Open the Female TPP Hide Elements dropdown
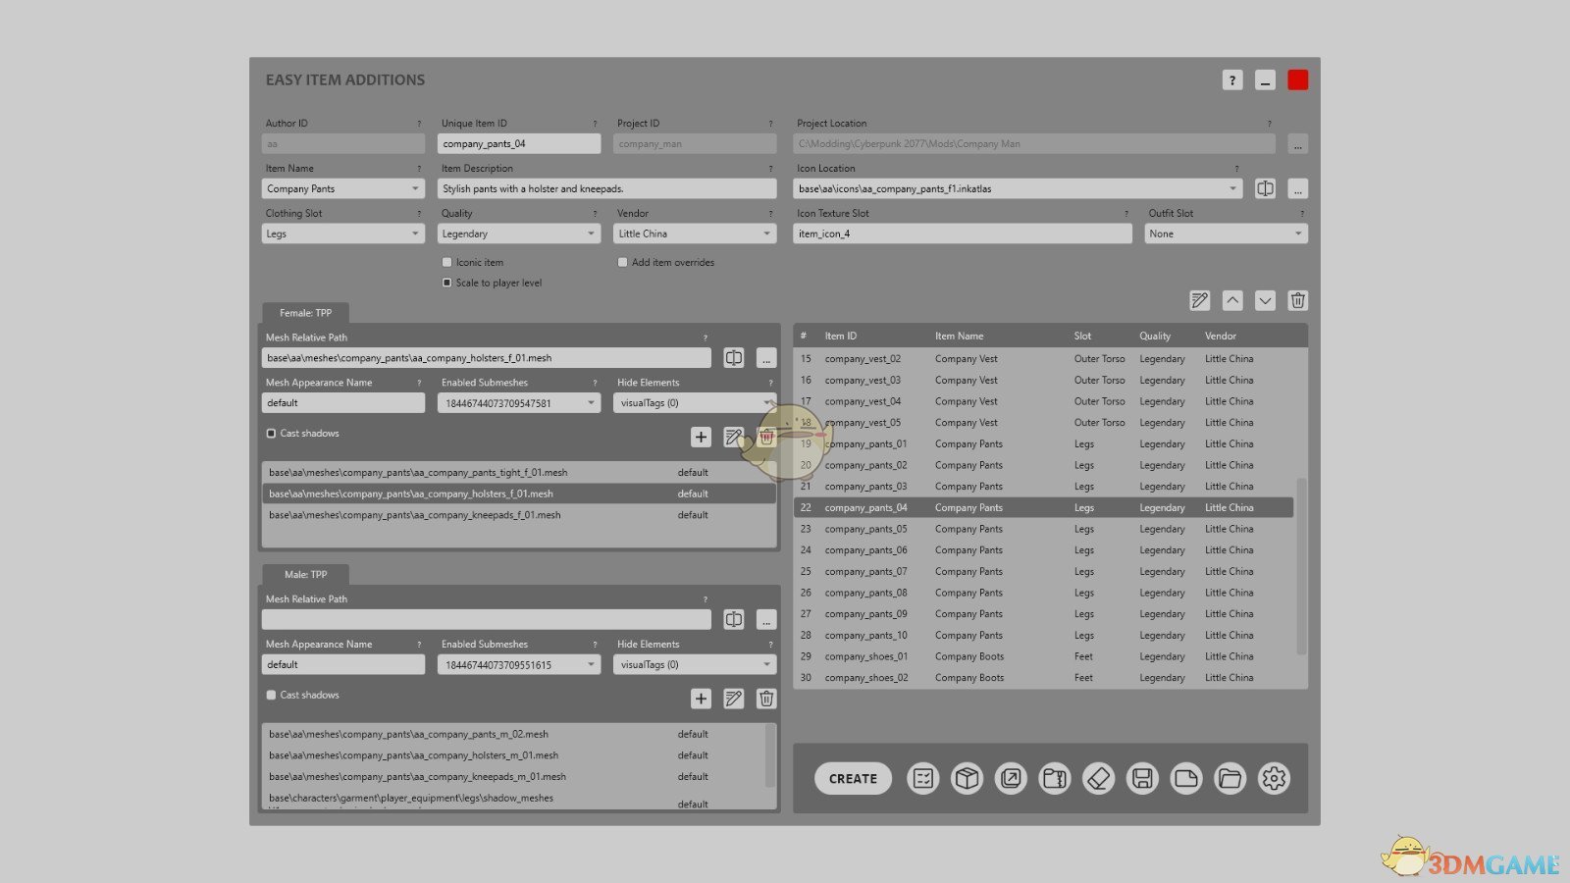 [x=695, y=403]
